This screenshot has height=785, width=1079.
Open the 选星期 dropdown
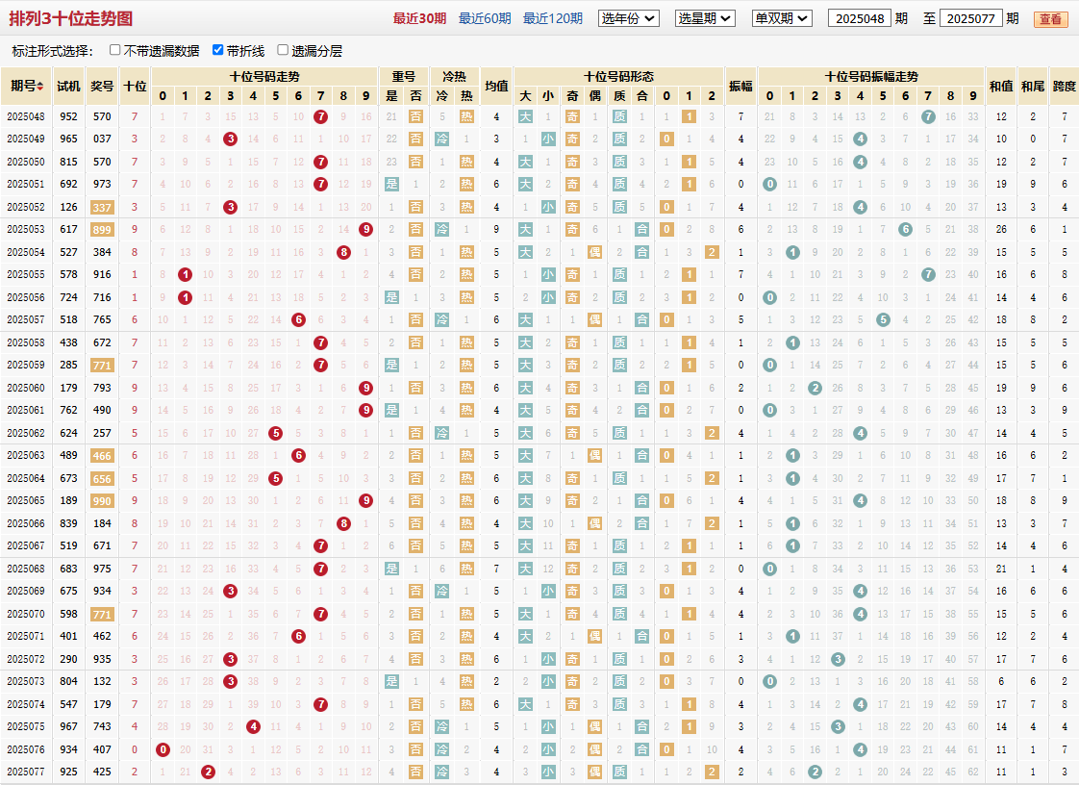[705, 18]
